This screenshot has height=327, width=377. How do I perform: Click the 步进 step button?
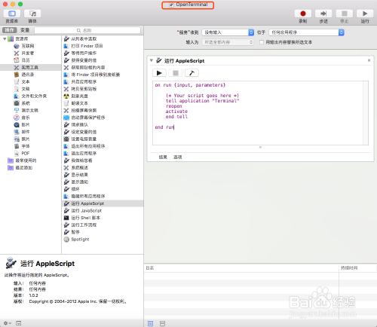[323, 14]
